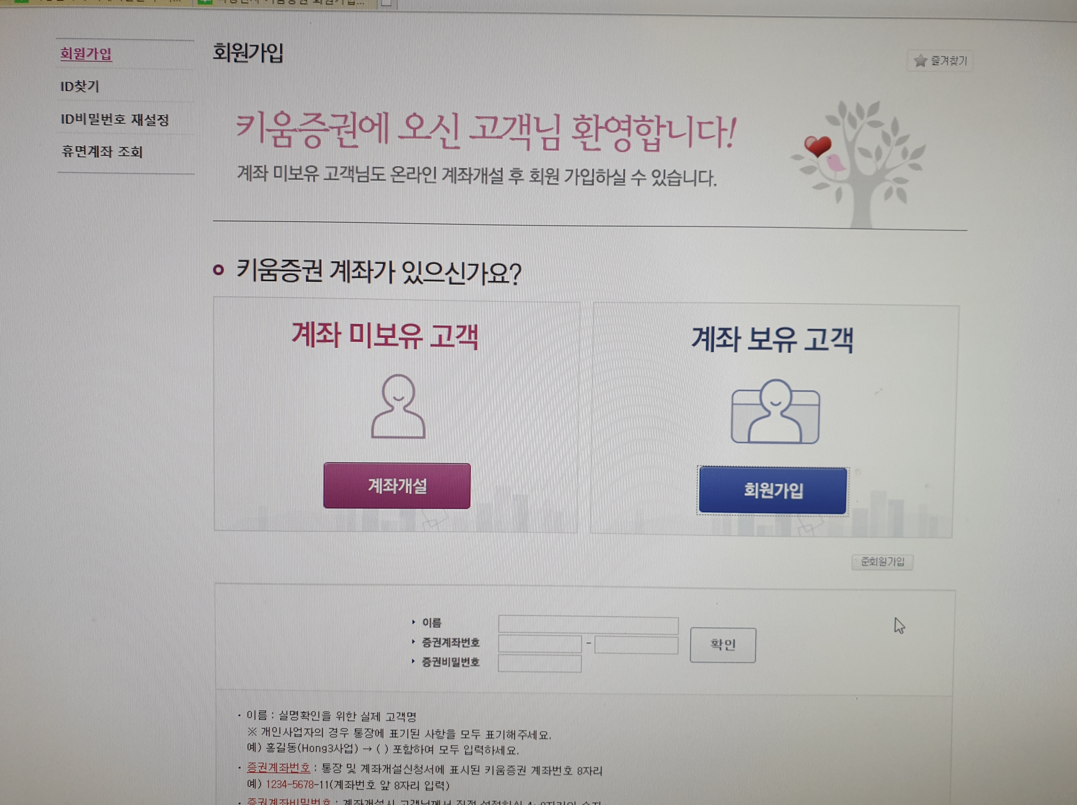Click the tree with heart illustration

tap(858, 164)
